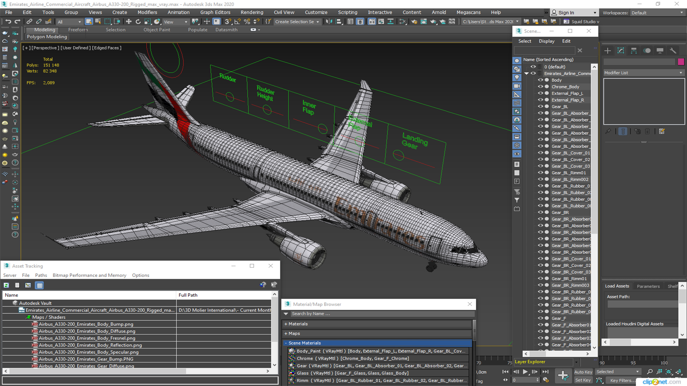The image size is (687, 386).
Task: Expand the Materials group in Material Browser
Action: tap(286, 324)
